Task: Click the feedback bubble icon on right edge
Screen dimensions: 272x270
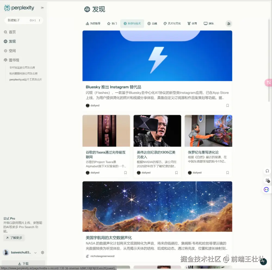Action: click(267, 171)
